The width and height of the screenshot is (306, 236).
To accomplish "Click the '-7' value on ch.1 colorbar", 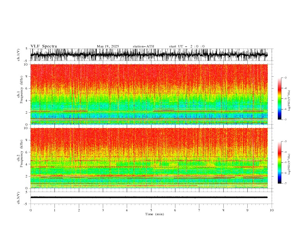I will (285, 120).
